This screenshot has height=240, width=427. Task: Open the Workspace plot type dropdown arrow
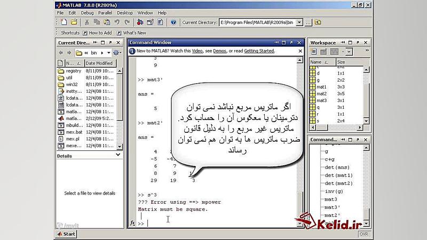[x=349, y=52]
